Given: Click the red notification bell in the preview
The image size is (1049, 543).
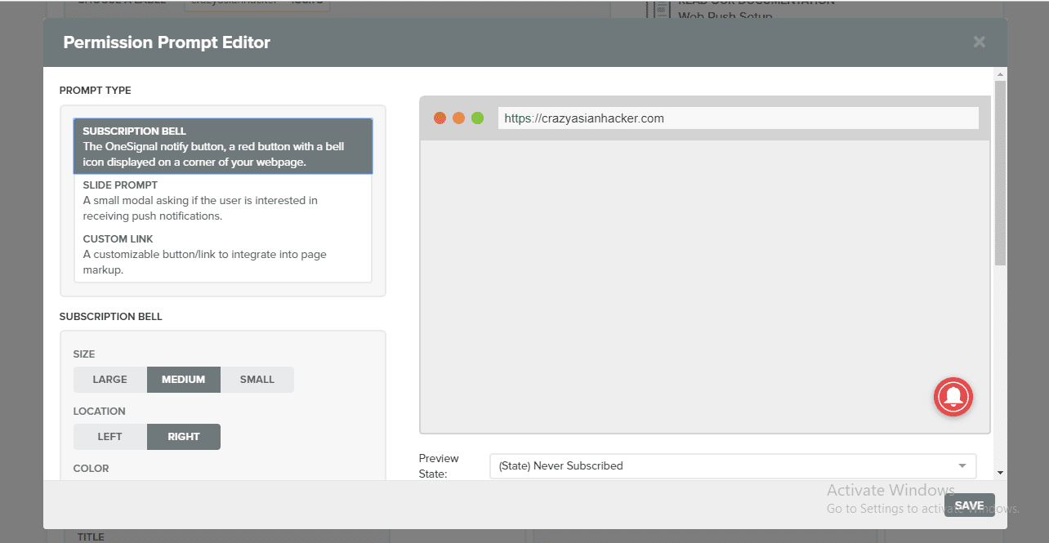Looking at the screenshot, I should coord(953,397).
